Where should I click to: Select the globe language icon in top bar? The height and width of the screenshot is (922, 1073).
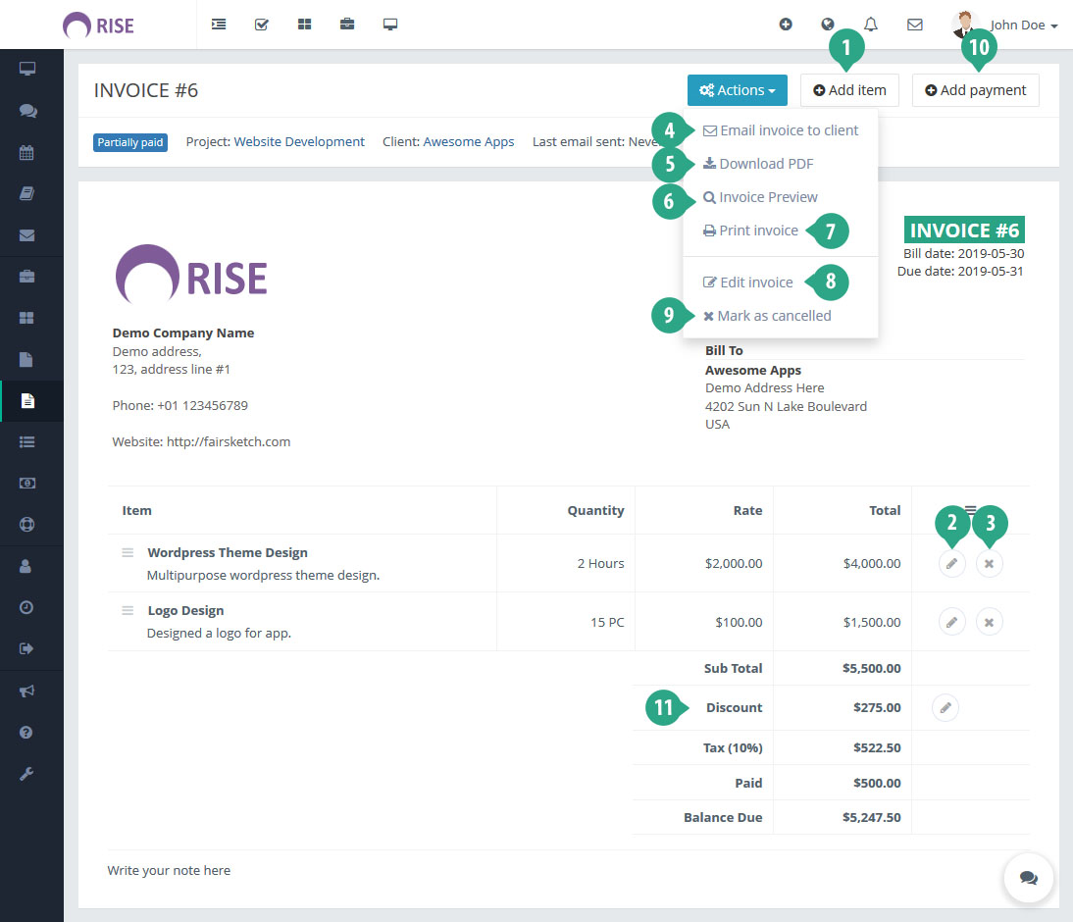coord(828,23)
